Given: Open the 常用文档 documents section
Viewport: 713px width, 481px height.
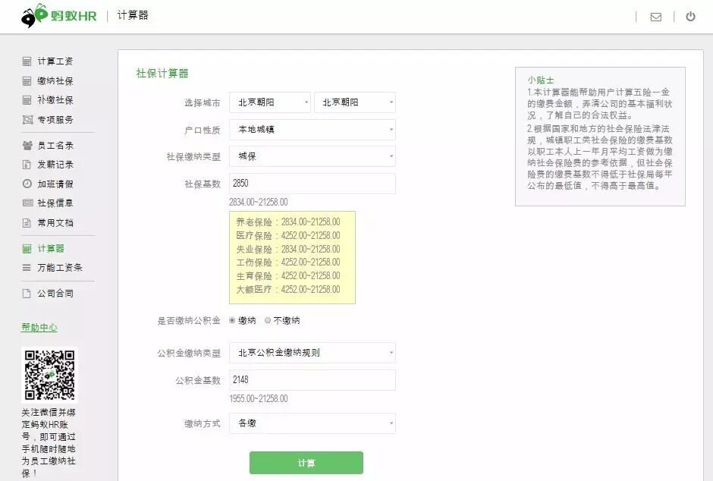Looking at the screenshot, I should [x=50, y=221].
